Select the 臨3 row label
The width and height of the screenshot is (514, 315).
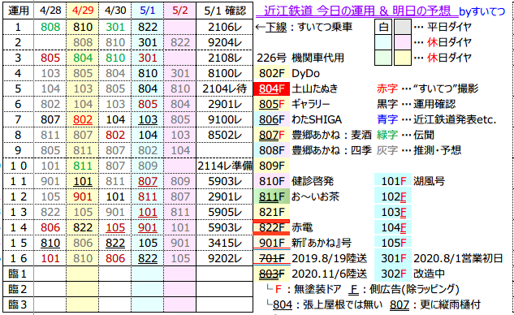pos(19,304)
